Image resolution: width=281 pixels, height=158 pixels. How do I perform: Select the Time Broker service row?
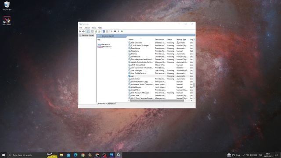click(161, 57)
